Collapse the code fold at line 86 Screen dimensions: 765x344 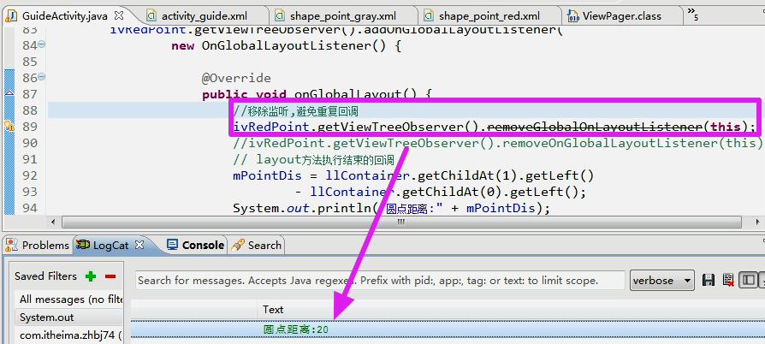click(41, 77)
